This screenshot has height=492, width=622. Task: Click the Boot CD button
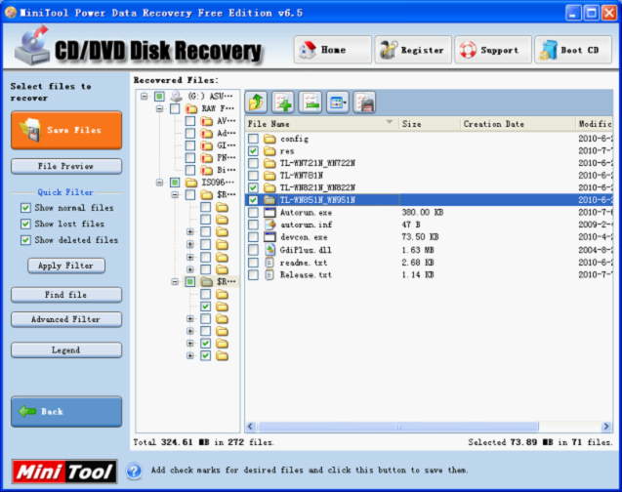[573, 50]
